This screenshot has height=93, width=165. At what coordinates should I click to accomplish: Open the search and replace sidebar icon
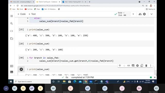click(x=12, y=24)
